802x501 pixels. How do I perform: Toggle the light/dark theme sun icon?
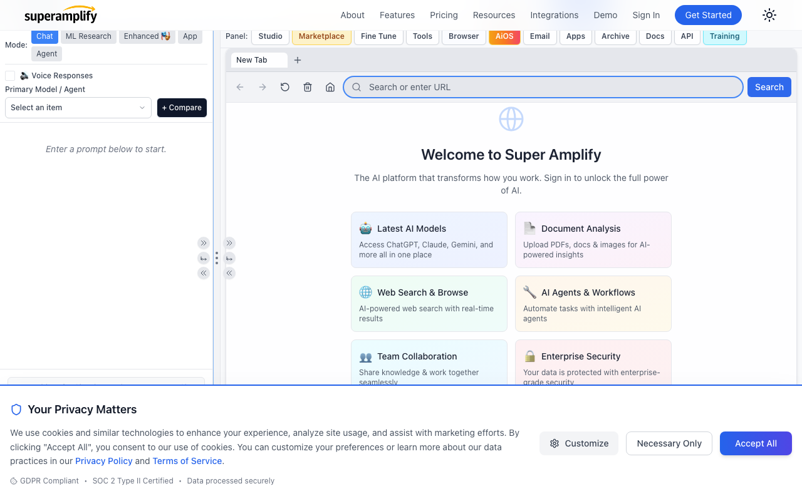[769, 15]
